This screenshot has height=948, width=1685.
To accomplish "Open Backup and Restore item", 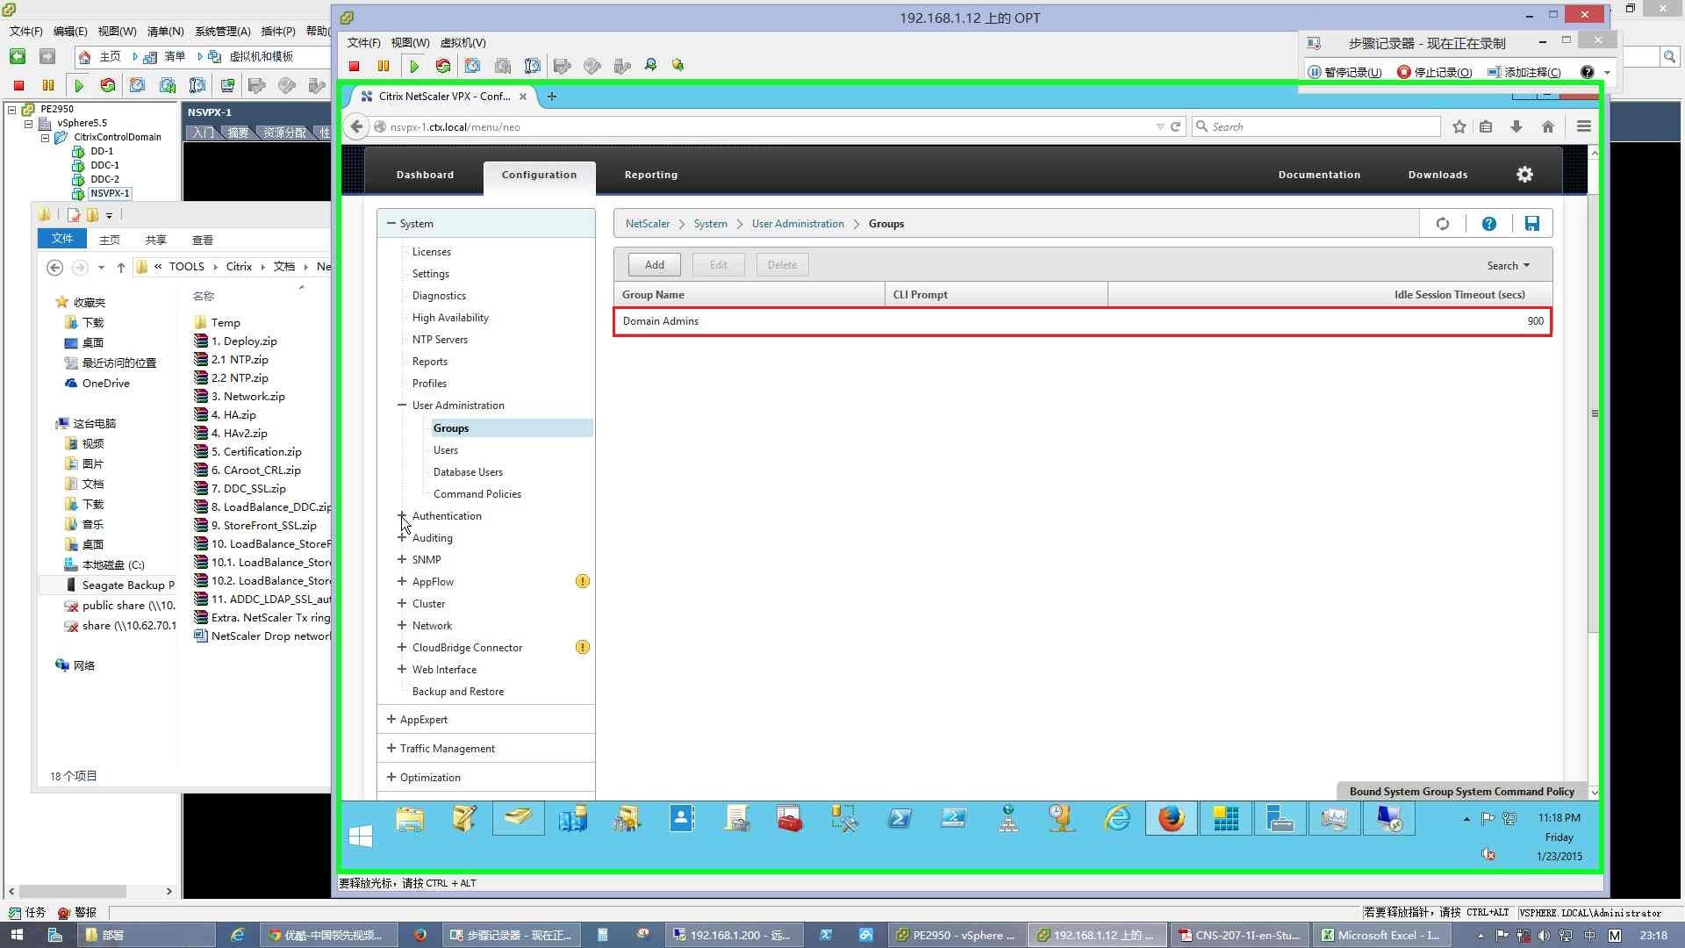I will (458, 692).
